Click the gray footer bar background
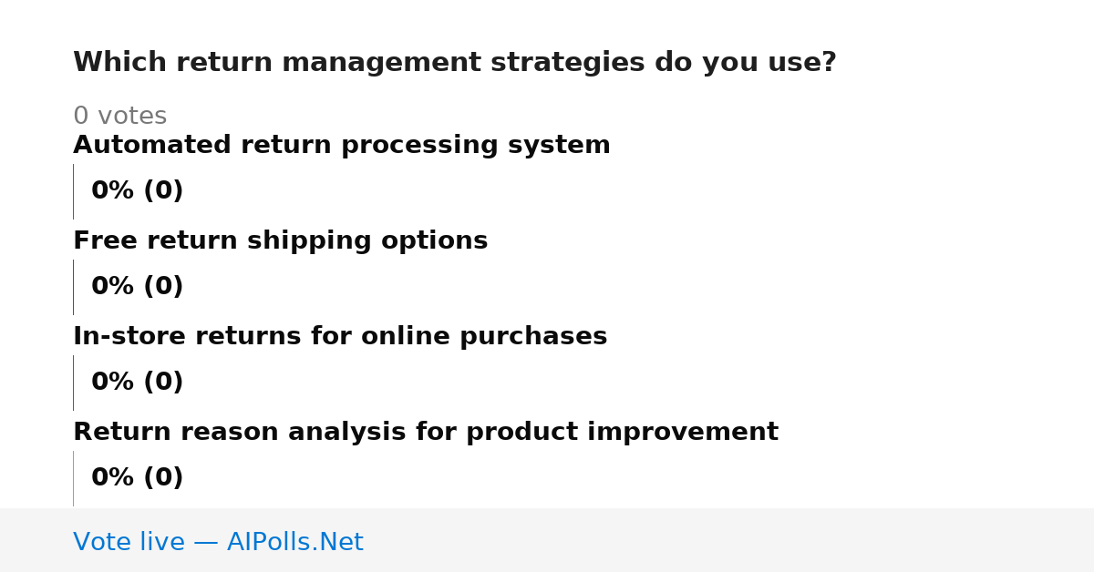 [729, 540]
